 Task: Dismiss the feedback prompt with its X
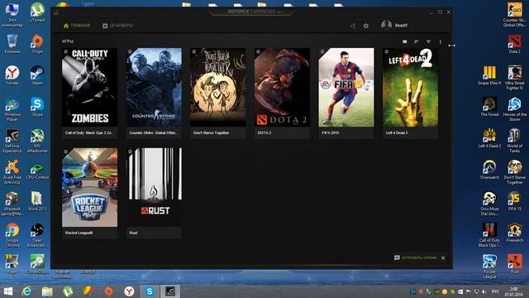[443, 257]
